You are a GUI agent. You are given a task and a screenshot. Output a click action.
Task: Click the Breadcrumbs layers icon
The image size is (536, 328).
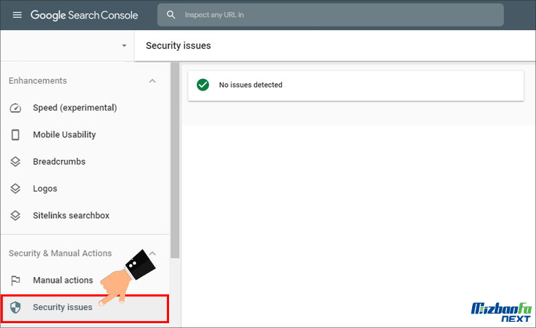coord(16,162)
